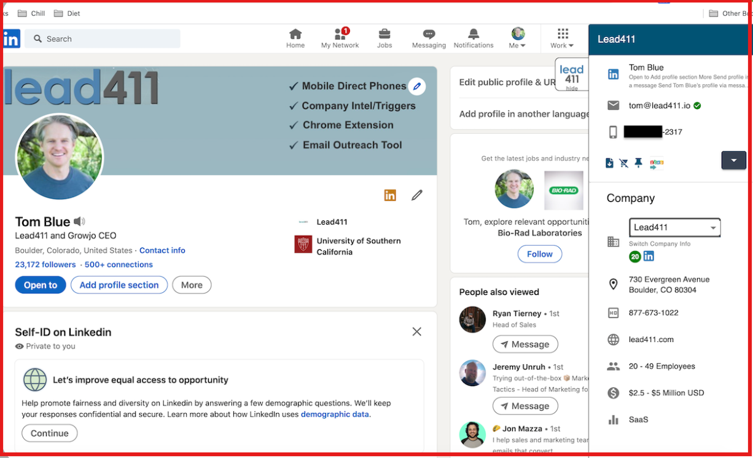Export contact to CRM via Lead411 colorful icon
The width and height of the screenshot is (753, 458).
(657, 163)
